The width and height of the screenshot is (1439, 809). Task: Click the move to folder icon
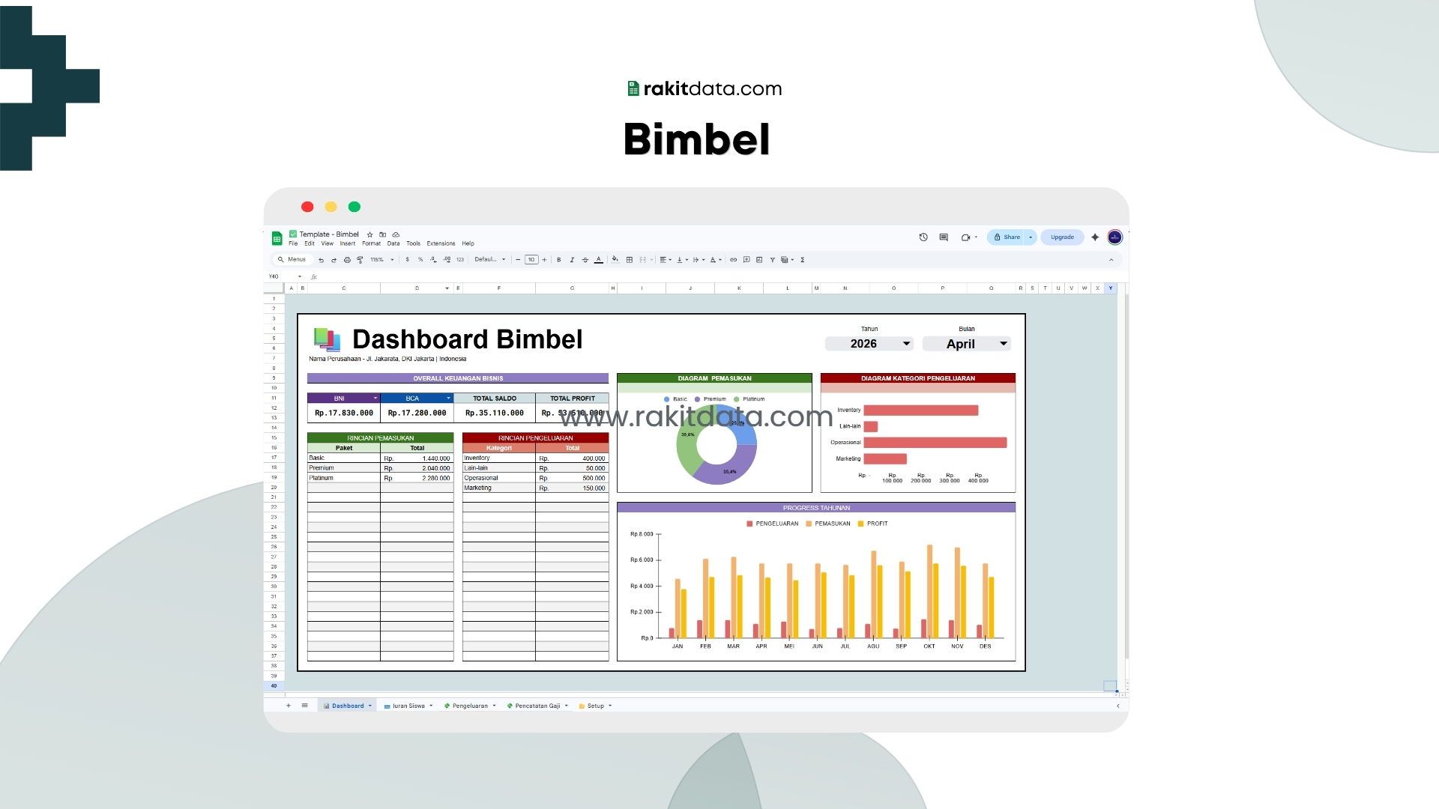[383, 234]
